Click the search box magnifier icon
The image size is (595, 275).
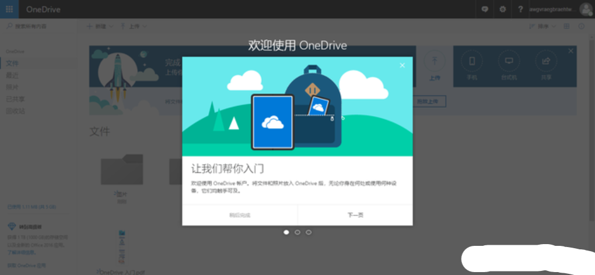9,26
